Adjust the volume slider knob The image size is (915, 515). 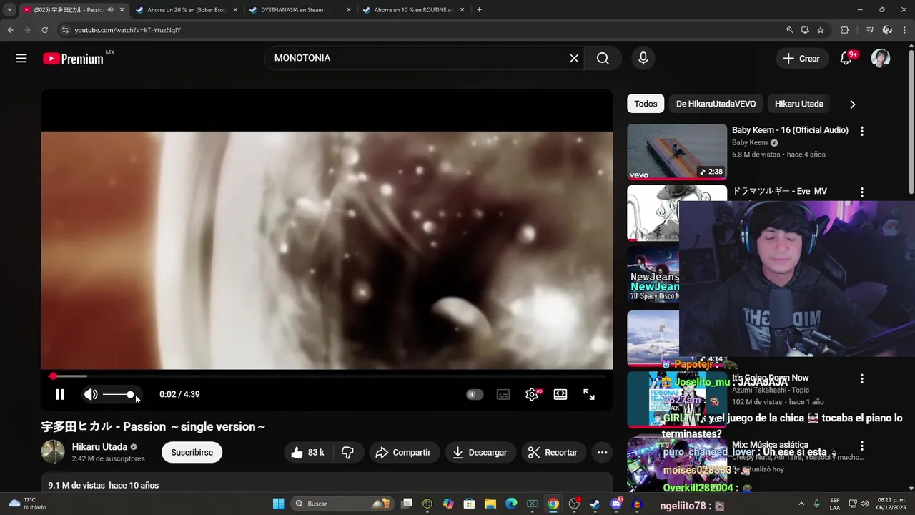[x=130, y=394]
